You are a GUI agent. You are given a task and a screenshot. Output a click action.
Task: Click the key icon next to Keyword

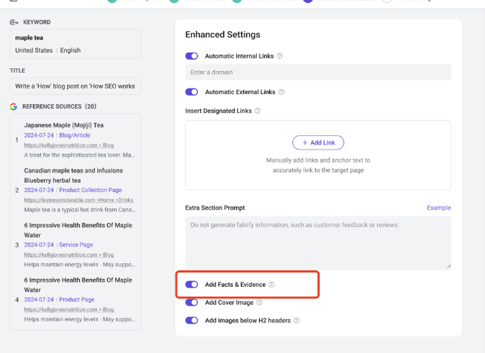tap(14, 22)
